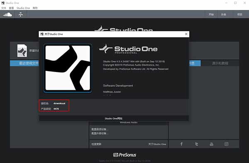
Task: Click the Developed by PreSonus Software line
Action: [x=136, y=69]
